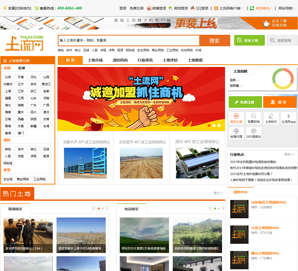Filter by 北京 region button
This screenshot has height=271, width=298.
(8, 77)
